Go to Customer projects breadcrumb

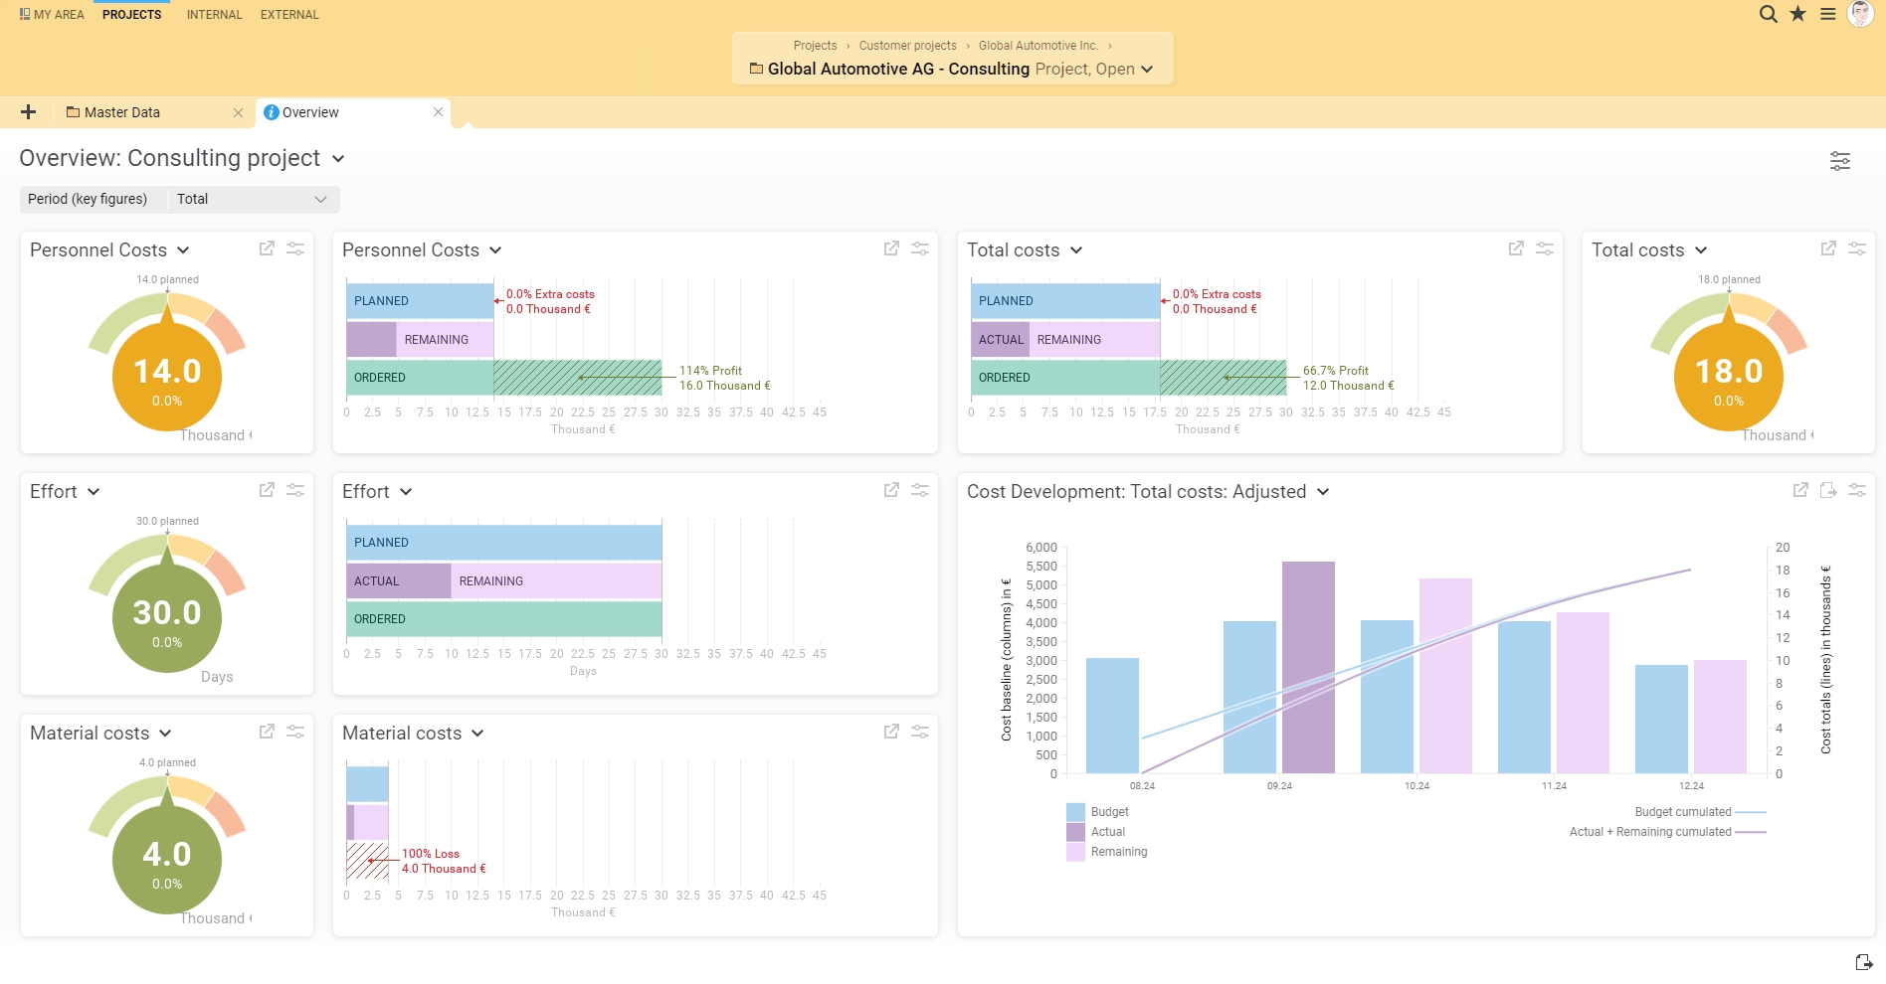tap(907, 46)
